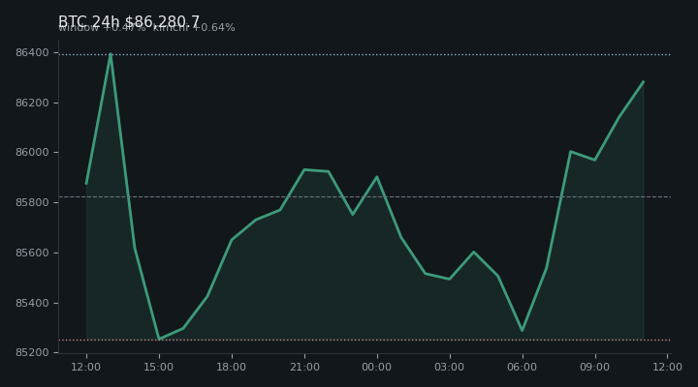
Task: Click the final data point of the price line
Action: [x=644, y=82]
